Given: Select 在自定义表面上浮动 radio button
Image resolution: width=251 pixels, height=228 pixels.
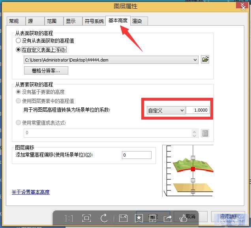Looking at the screenshot, I should [18, 50].
